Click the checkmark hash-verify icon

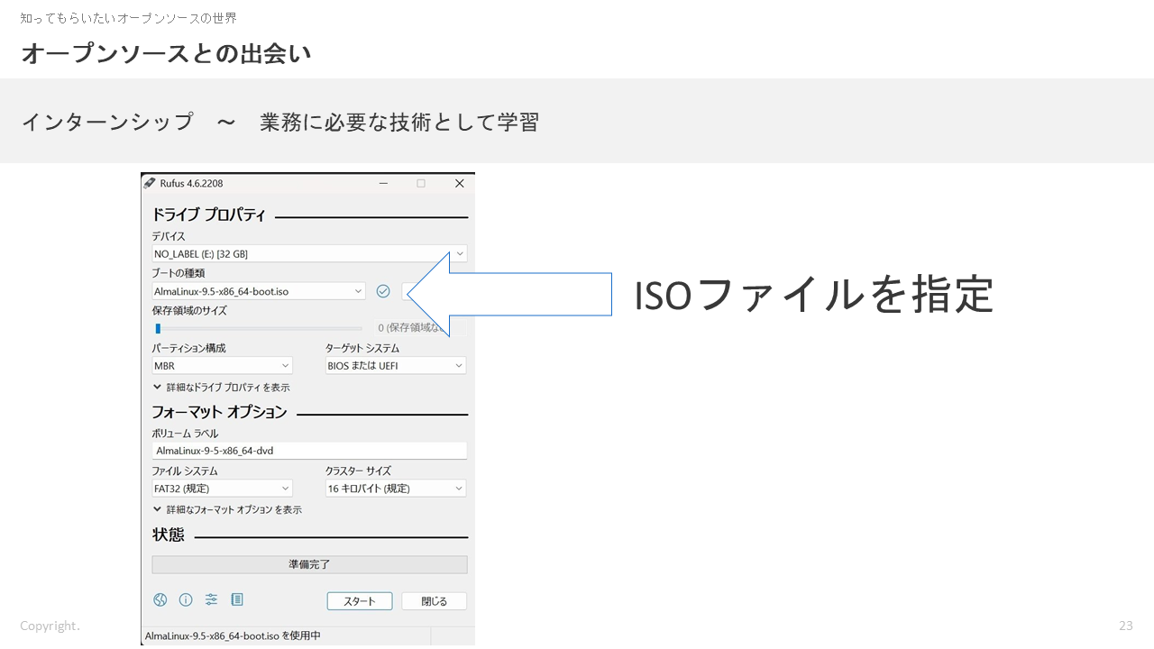pyautogui.click(x=383, y=291)
